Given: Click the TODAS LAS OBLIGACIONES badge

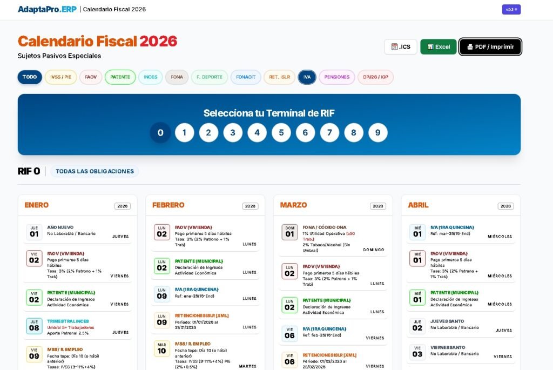Looking at the screenshot, I should [95, 171].
